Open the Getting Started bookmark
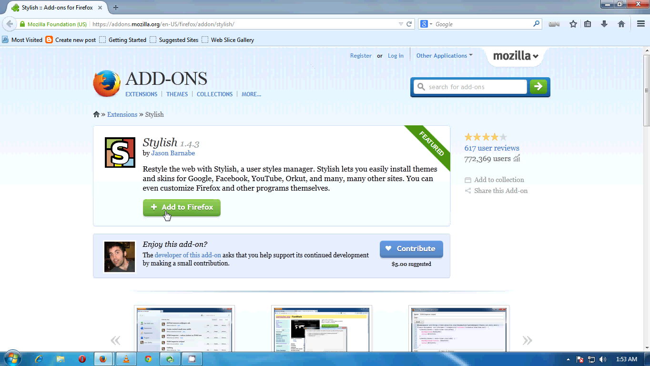 click(123, 40)
